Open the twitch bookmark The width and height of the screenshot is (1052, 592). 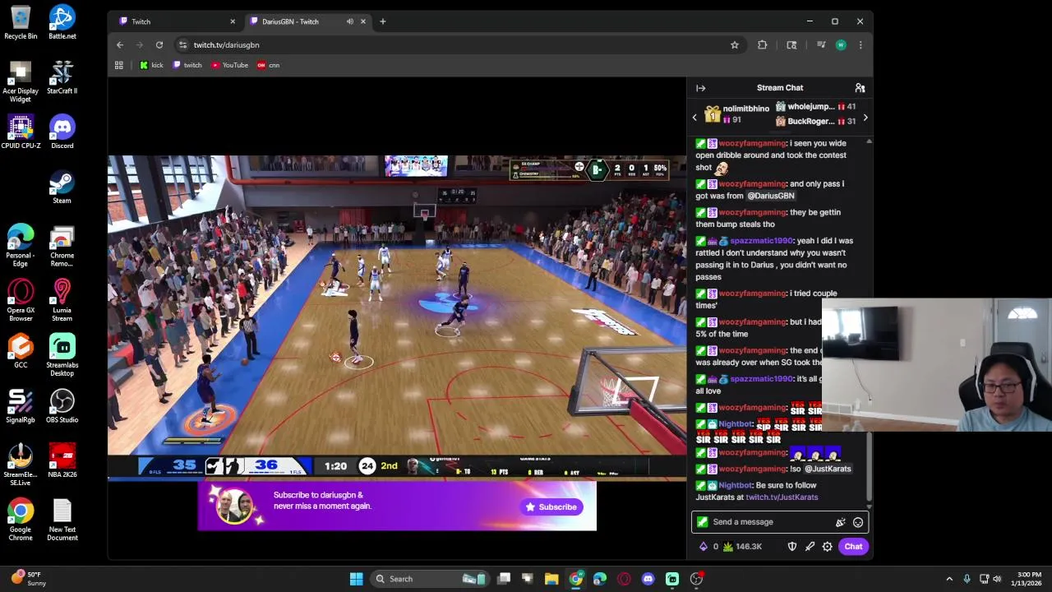click(187, 65)
